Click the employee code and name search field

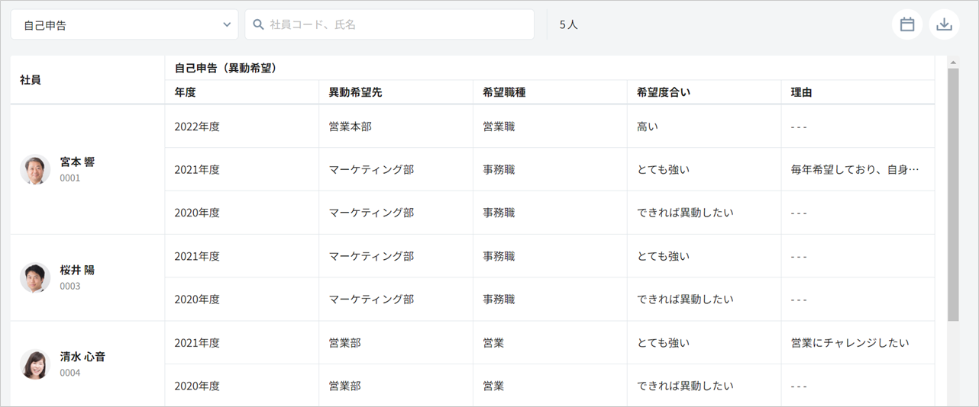coord(397,24)
